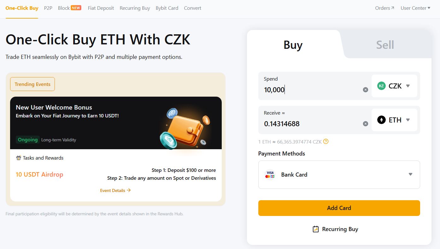
Task: Expand the Bank Card payment method dropdown
Action: click(x=410, y=174)
